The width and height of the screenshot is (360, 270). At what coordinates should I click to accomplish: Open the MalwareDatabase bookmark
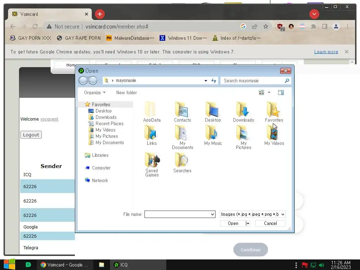[x=130, y=38]
